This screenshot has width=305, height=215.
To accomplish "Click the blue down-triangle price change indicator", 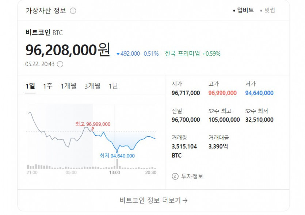I will tap(118, 54).
